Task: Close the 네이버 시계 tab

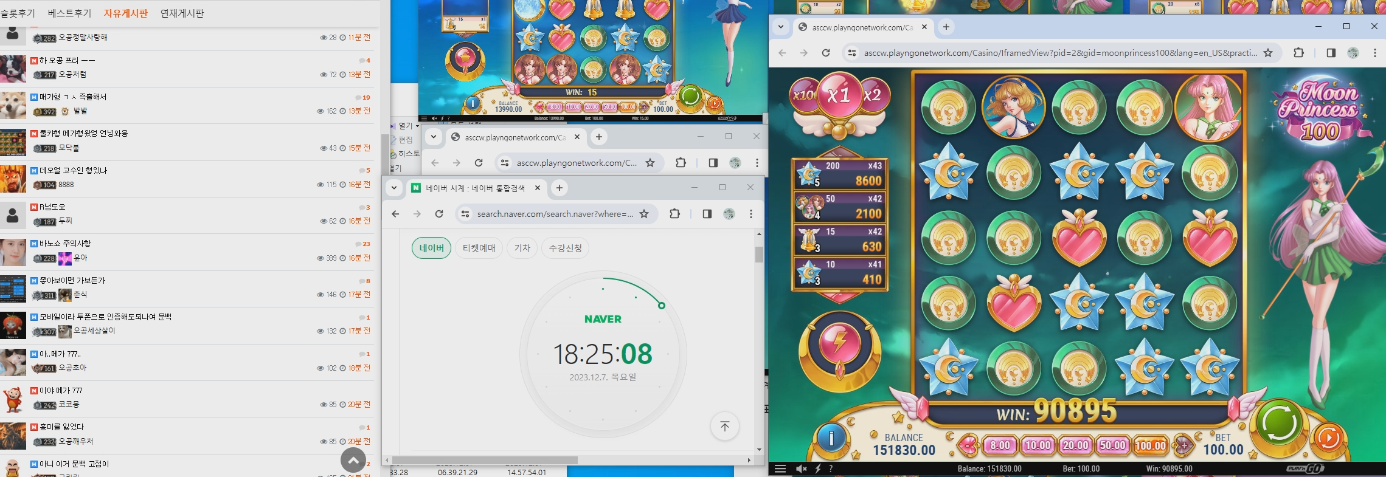Action: (x=538, y=188)
